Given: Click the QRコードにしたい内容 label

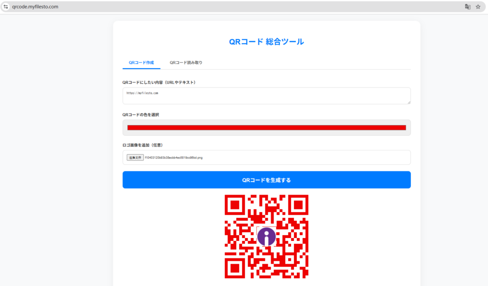Looking at the screenshot, I should point(159,82).
